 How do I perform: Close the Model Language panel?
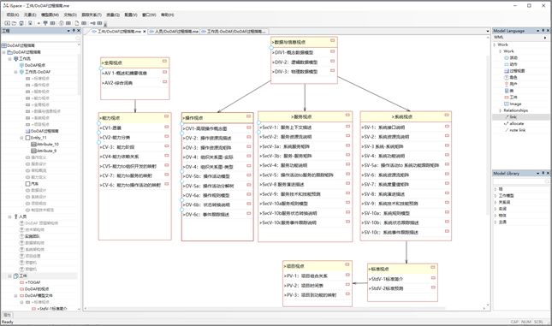coord(548,31)
